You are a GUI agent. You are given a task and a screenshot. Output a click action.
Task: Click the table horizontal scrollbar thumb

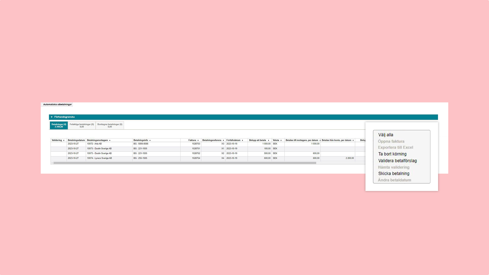pos(185,163)
